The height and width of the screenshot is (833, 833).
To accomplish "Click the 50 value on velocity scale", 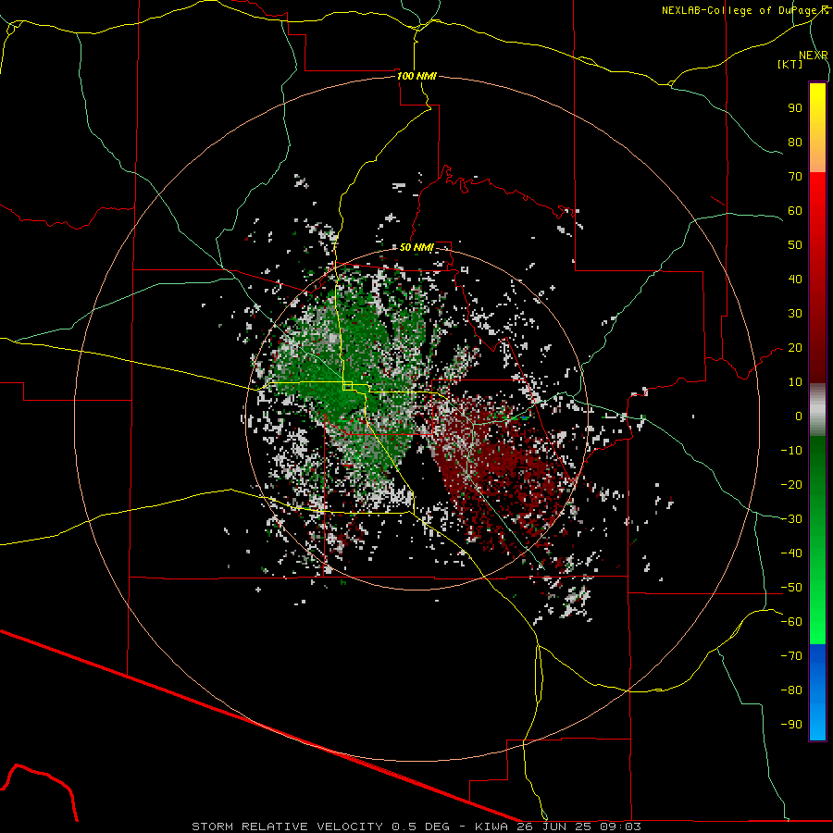I will [x=795, y=245].
